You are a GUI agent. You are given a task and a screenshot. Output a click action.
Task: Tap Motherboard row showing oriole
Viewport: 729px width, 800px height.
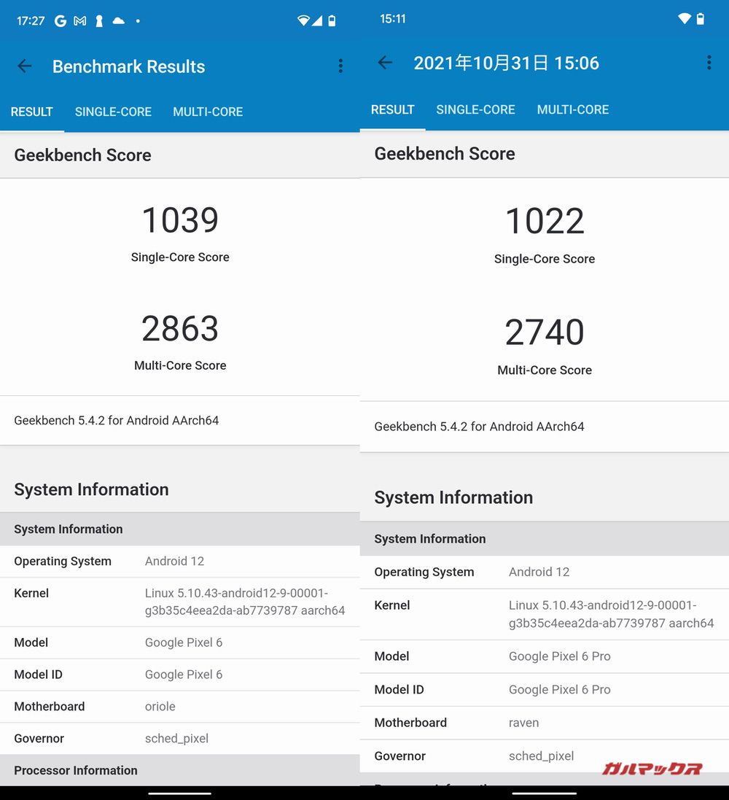pyautogui.click(x=179, y=707)
